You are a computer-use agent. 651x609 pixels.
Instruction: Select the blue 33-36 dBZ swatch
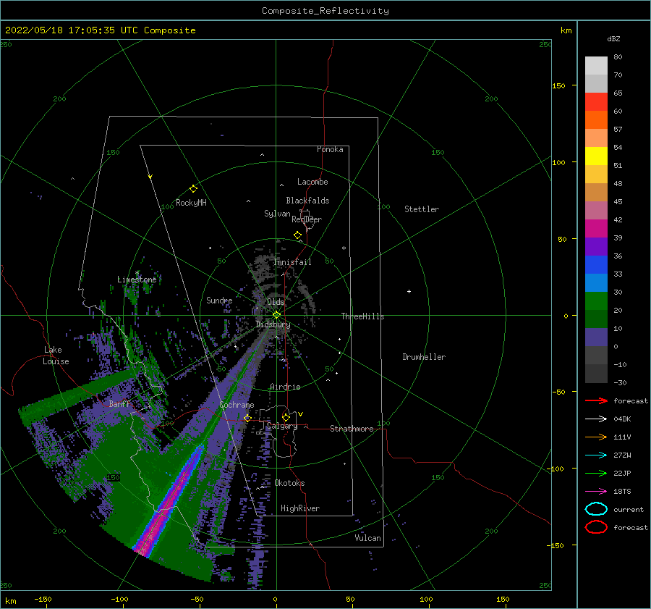(596, 265)
